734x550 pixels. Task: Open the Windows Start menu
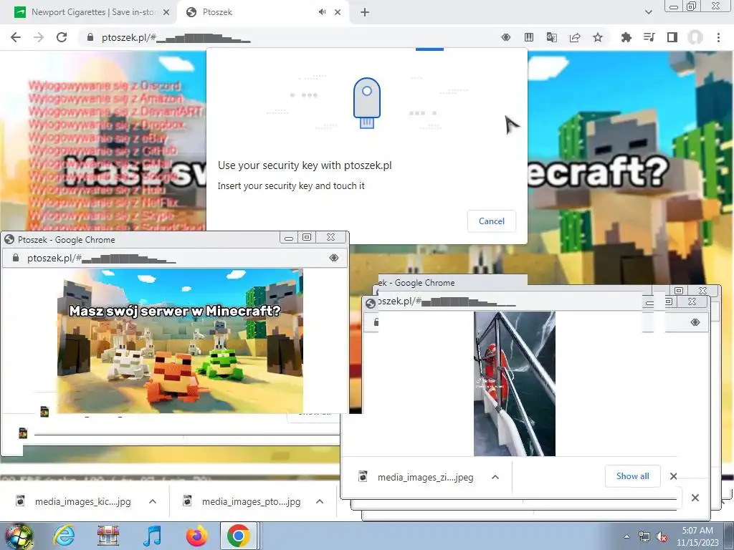coord(19,536)
